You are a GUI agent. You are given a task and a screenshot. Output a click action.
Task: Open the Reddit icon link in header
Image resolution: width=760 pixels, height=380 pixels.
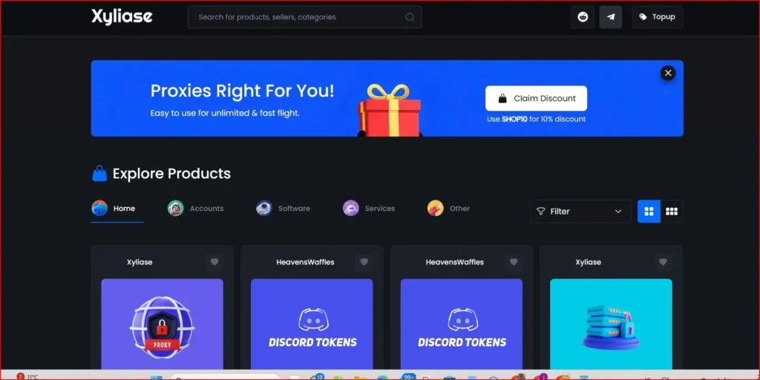[583, 17]
